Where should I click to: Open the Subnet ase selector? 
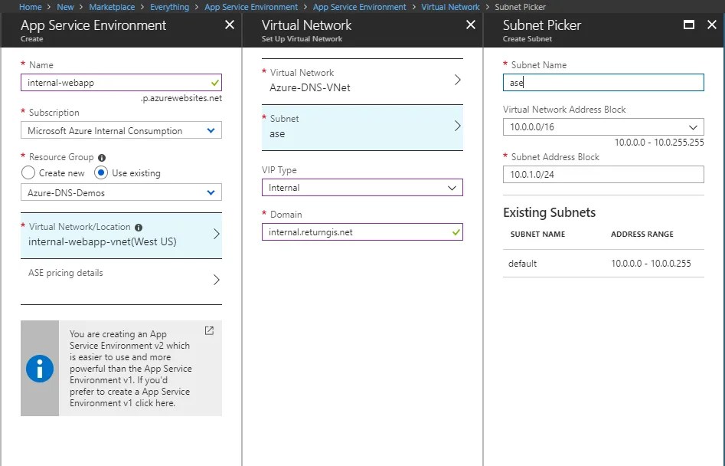coord(362,127)
